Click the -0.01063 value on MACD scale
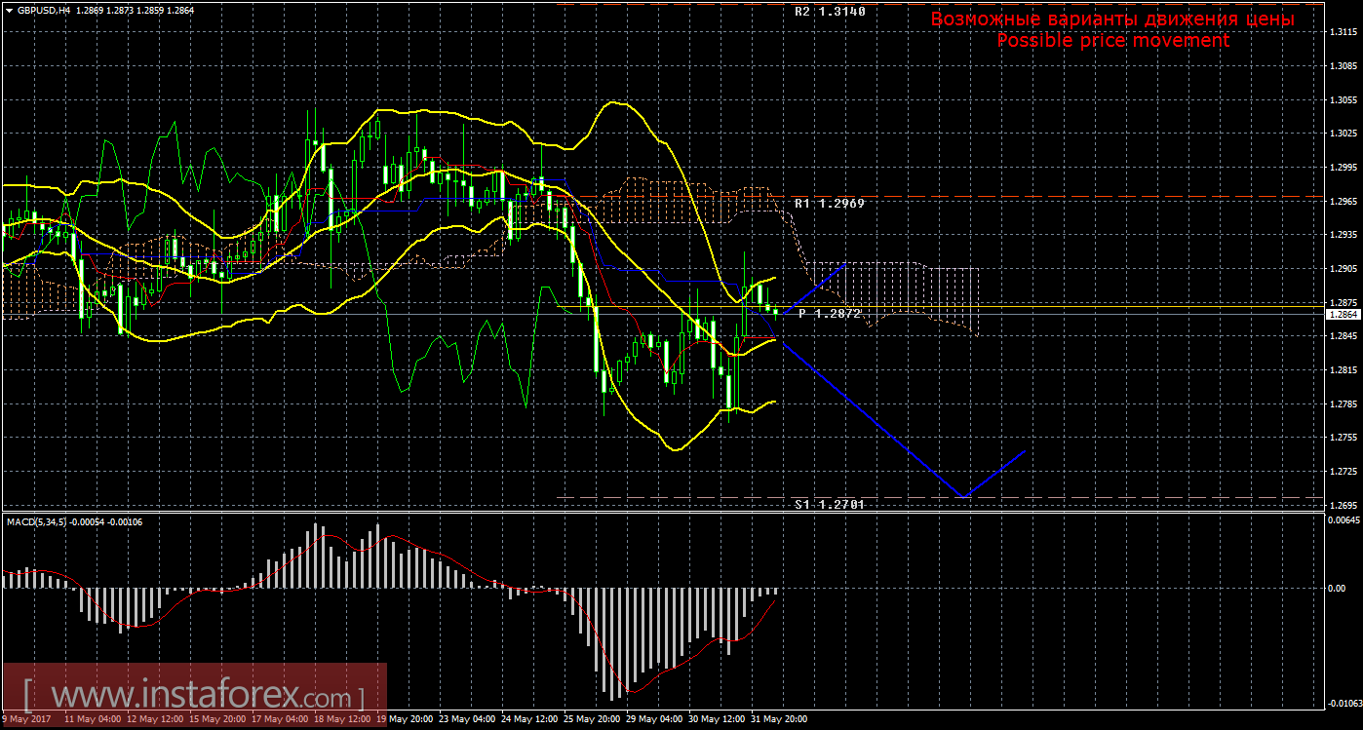Viewport: 1363px width, 730px height. point(1344,702)
